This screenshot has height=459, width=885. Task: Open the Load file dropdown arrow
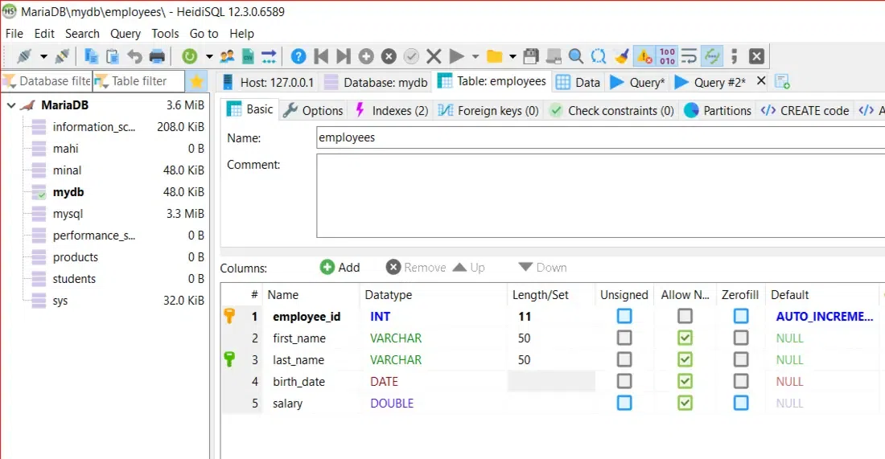click(x=512, y=56)
